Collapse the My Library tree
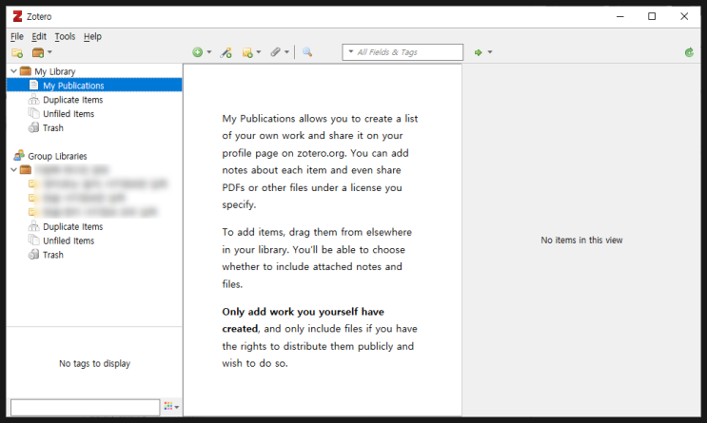Image resolution: width=707 pixels, height=423 pixels. [13, 71]
